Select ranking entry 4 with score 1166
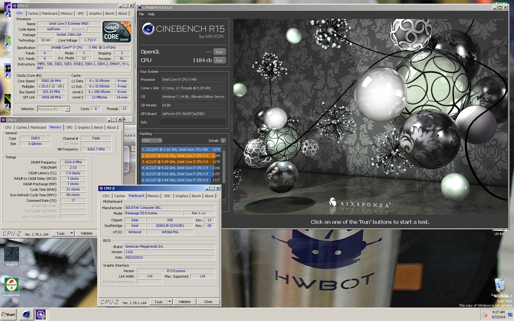Image resolution: width=514 pixels, height=321 pixels. (181, 168)
